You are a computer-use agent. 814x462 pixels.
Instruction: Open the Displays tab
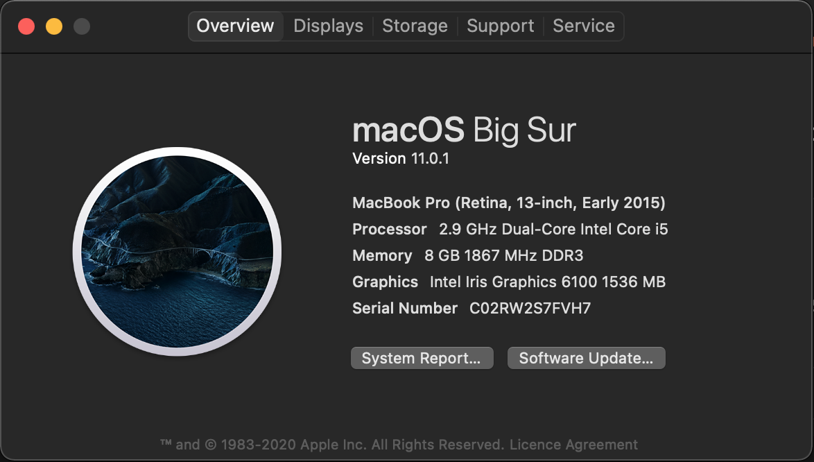[x=328, y=26]
